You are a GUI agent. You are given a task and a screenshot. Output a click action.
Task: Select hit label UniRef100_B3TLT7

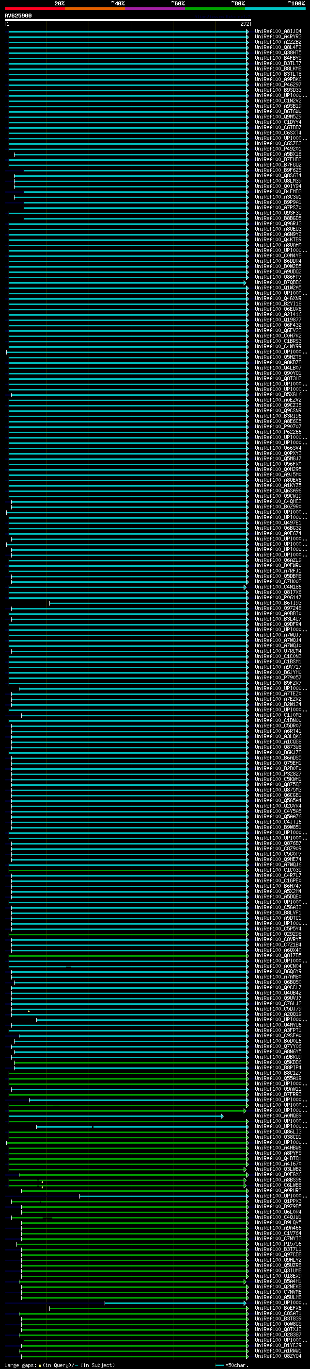[278, 63]
